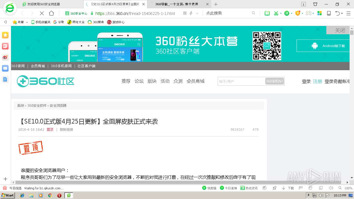Open the Weibo sidebar icon

(5, 57)
